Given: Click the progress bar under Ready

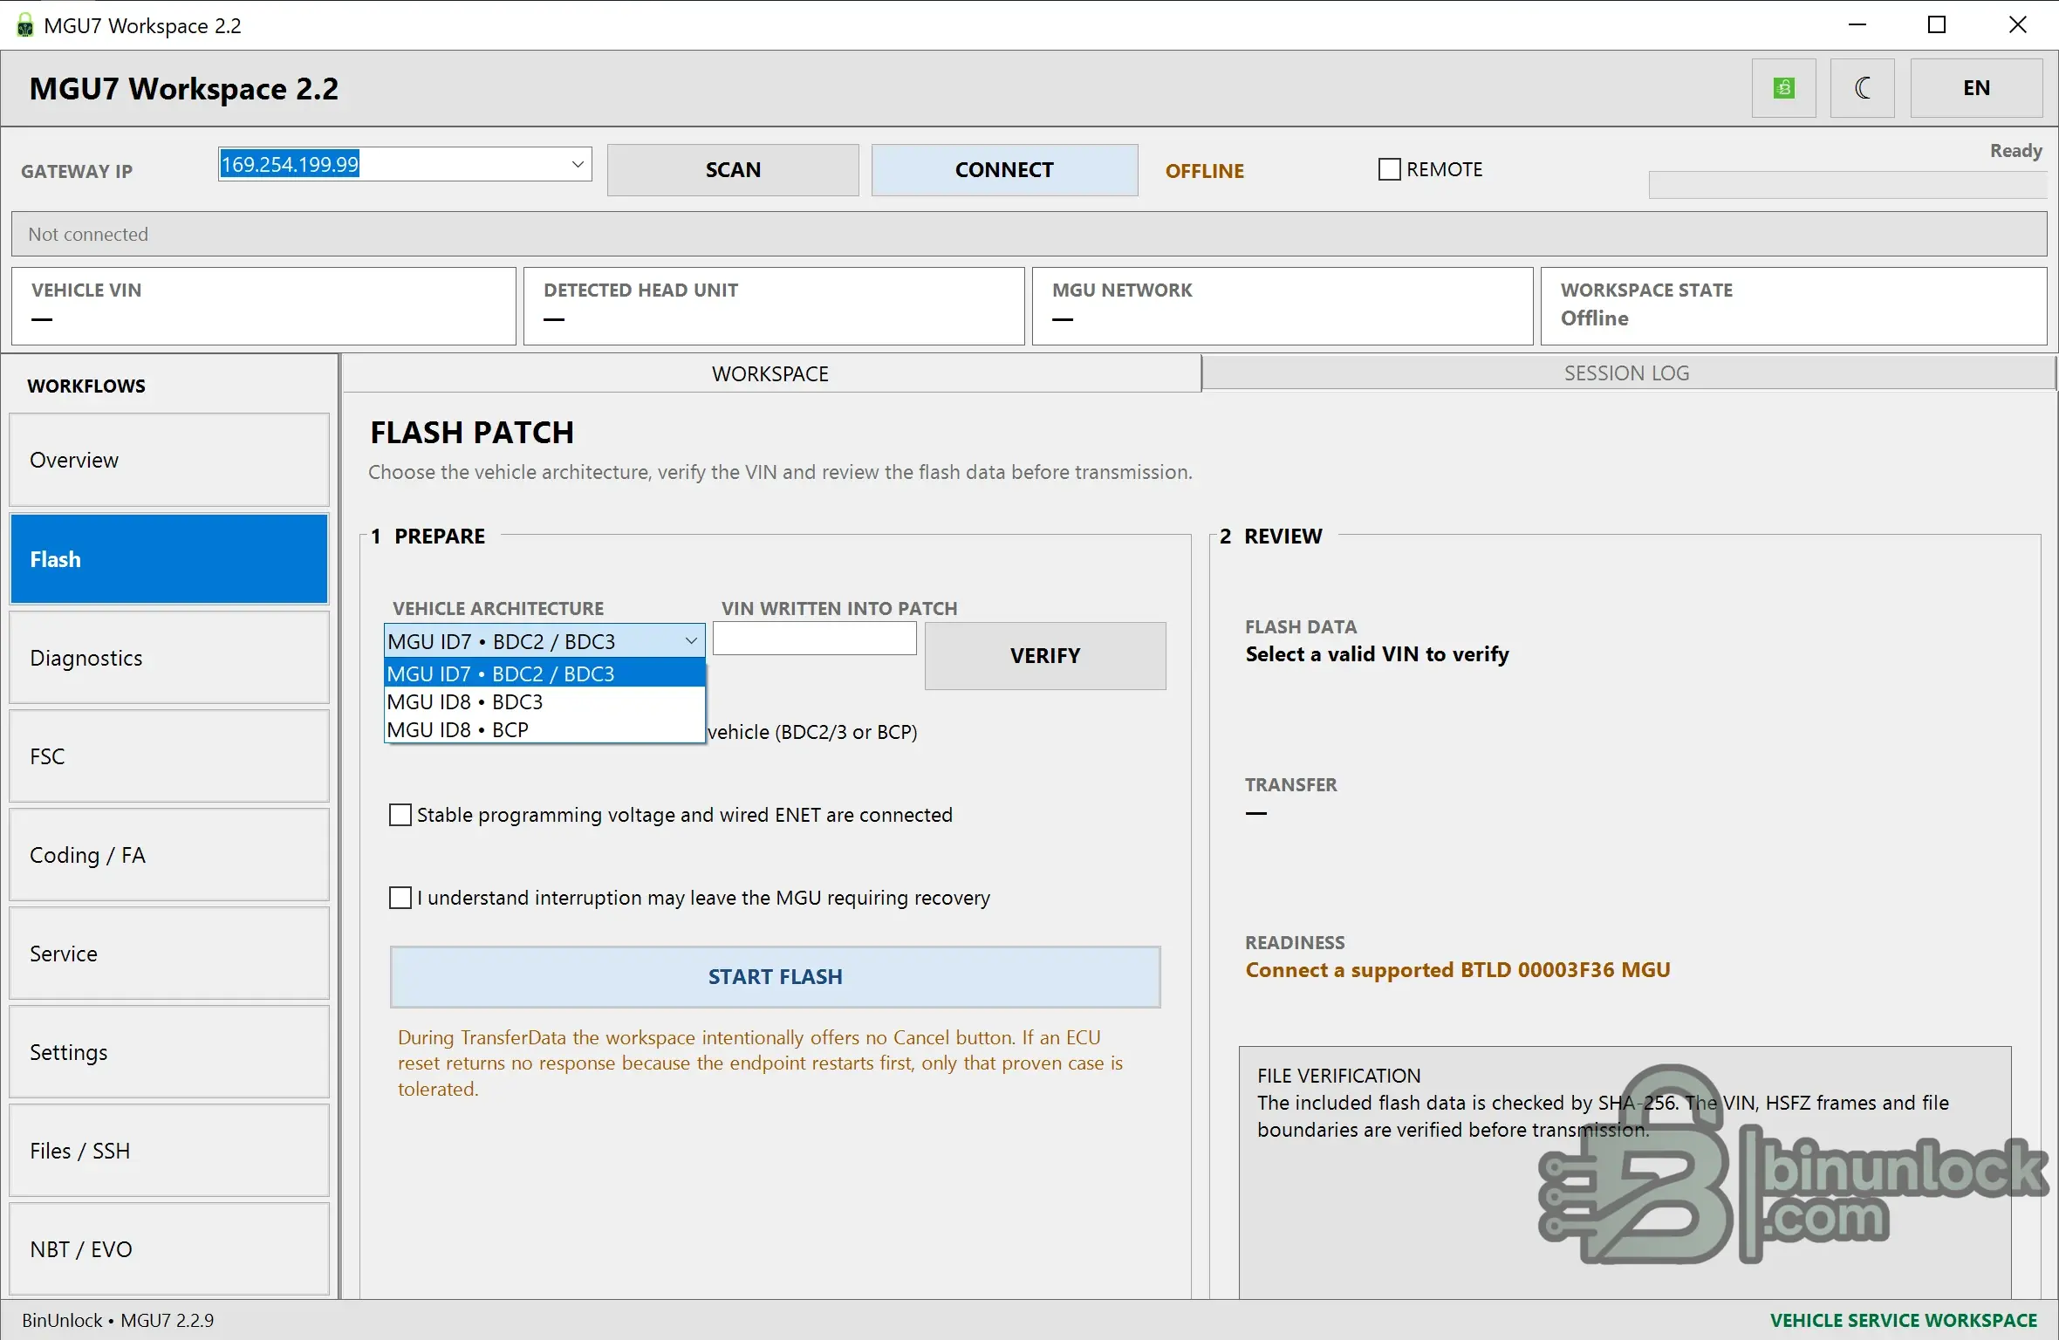Looking at the screenshot, I should click(x=1848, y=185).
